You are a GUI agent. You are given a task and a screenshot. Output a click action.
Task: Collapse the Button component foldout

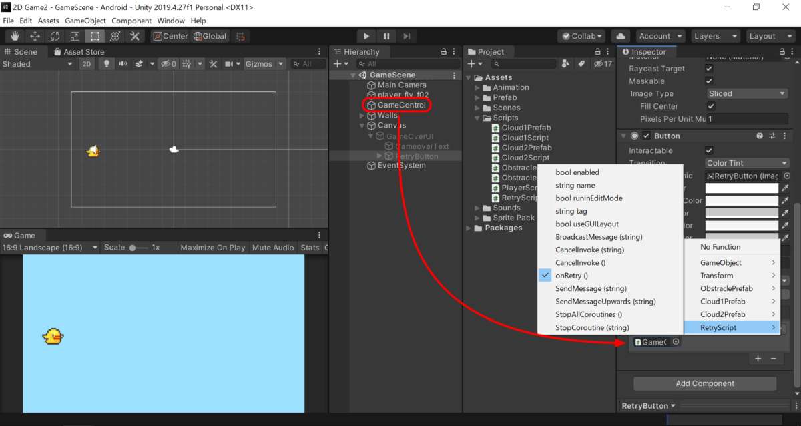[x=623, y=136]
